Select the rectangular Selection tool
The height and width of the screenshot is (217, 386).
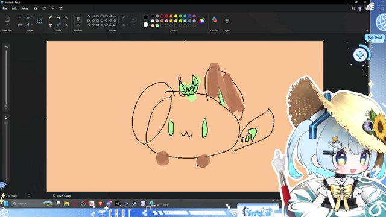tap(7, 19)
